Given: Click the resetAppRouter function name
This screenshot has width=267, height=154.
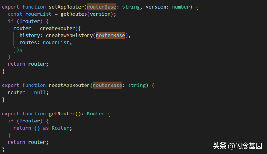Looking at the screenshot, I should pos(69,85).
